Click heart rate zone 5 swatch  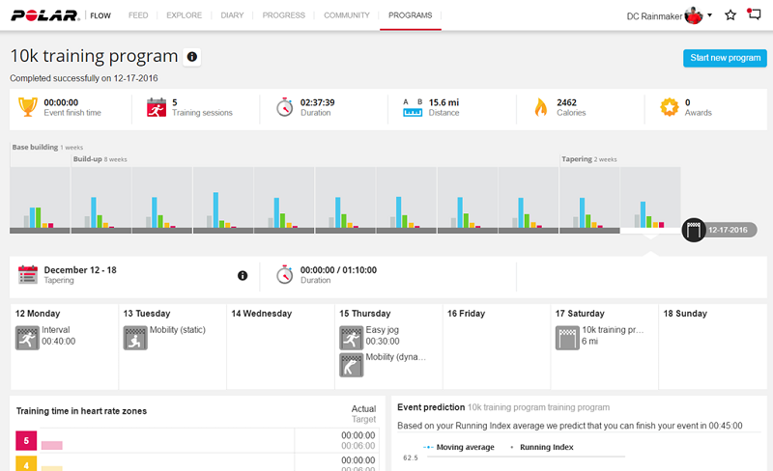click(26, 440)
